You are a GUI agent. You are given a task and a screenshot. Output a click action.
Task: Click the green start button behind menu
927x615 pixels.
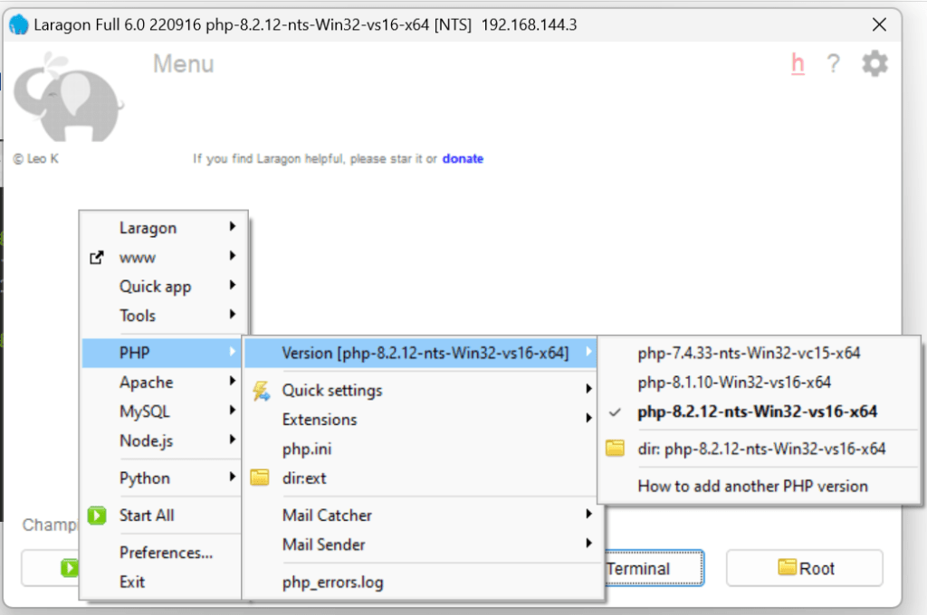(x=69, y=568)
